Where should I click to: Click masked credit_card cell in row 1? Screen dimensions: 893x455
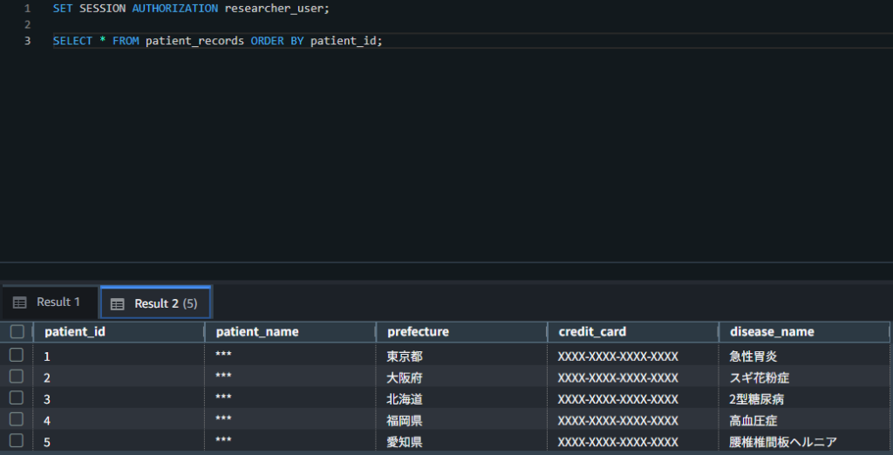tap(633, 357)
